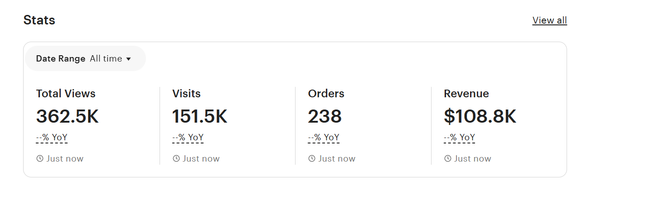The height and width of the screenshot is (205, 645).
Task: Open the View all stats link
Action: pyautogui.click(x=549, y=20)
